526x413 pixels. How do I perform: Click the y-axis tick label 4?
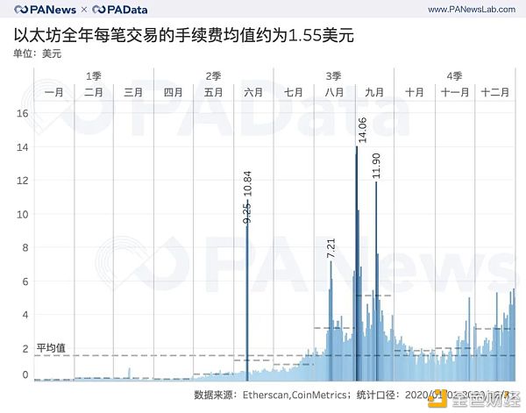coord(25,315)
